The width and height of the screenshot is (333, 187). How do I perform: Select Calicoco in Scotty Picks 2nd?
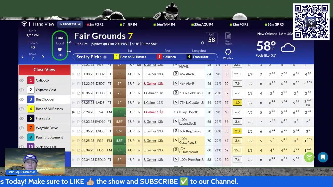point(166,57)
